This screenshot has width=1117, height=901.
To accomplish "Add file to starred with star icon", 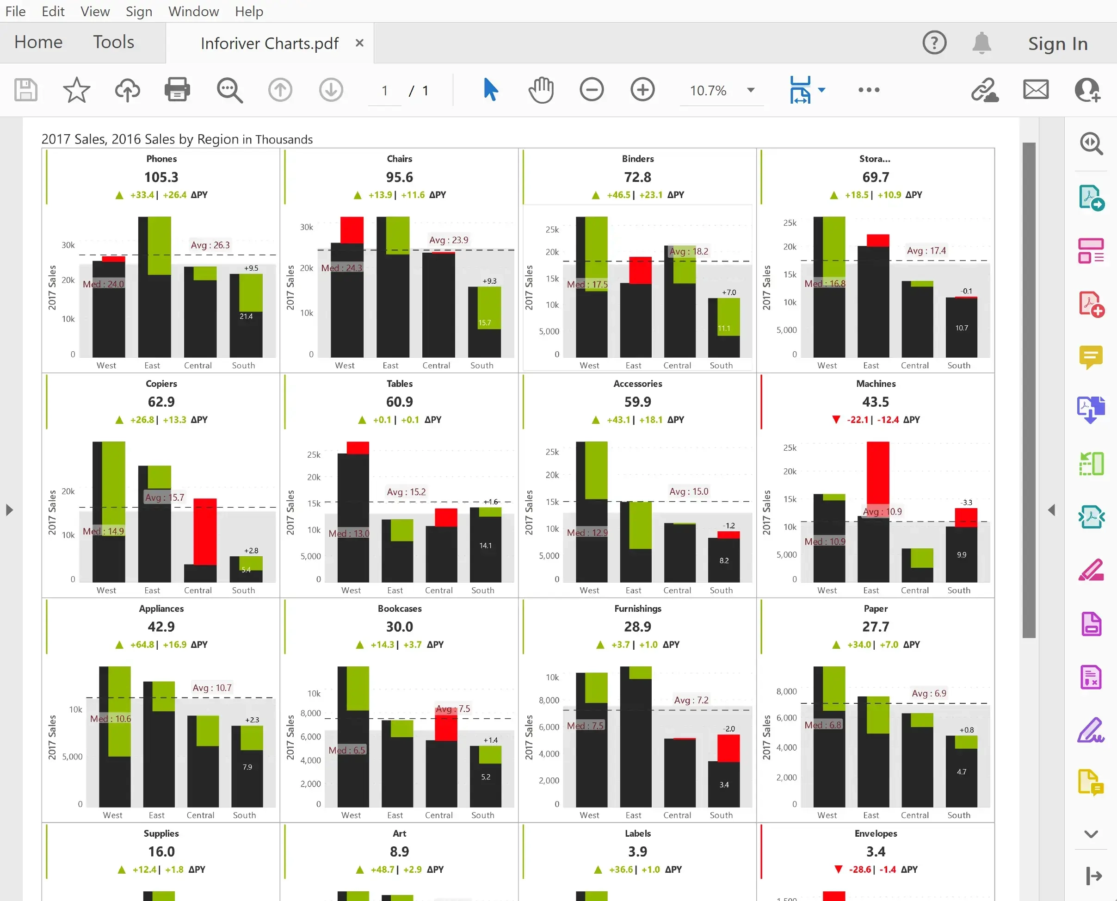I will (x=76, y=90).
